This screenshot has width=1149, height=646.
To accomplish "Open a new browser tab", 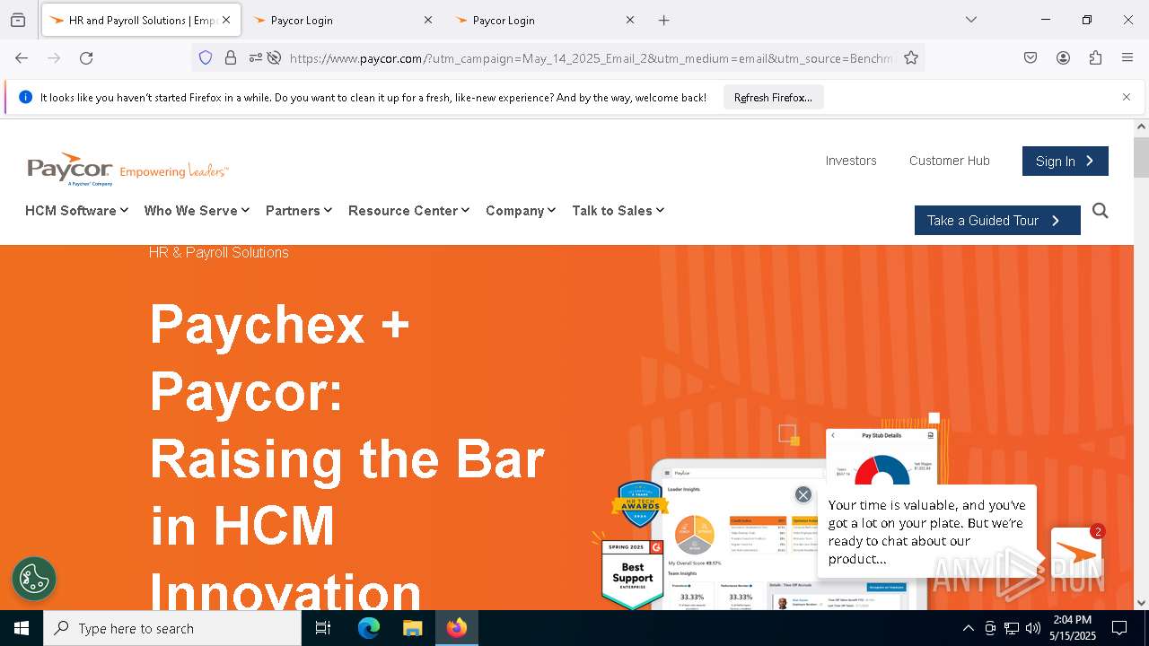I will (663, 20).
